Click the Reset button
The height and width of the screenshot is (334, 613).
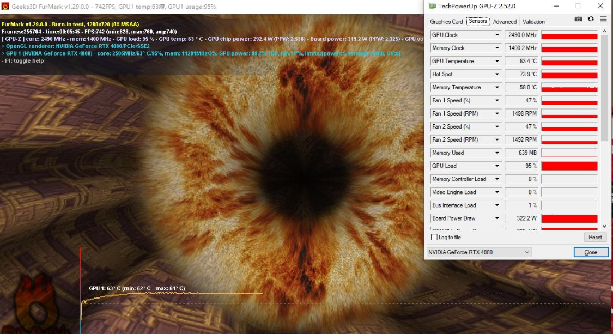[x=595, y=237]
